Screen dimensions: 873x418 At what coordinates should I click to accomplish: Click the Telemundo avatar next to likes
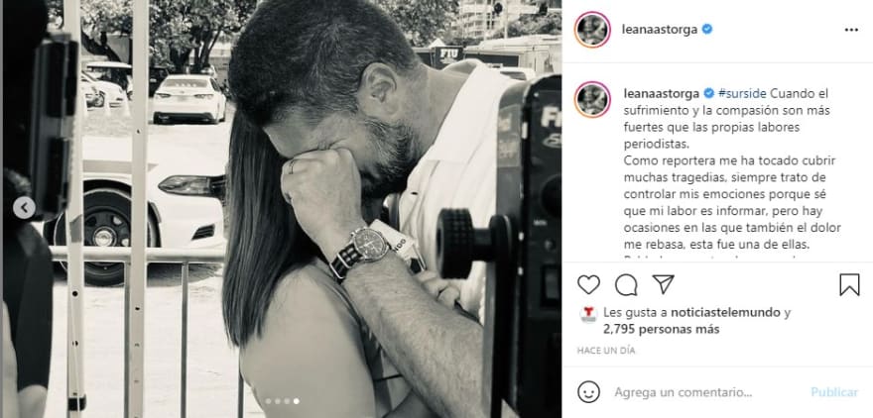click(x=588, y=313)
